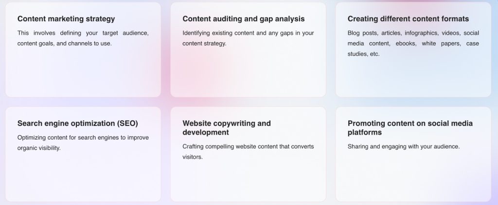The width and height of the screenshot is (498, 205).
Task: Select the description about identifying existing content gaps
Action: click(248, 38)
